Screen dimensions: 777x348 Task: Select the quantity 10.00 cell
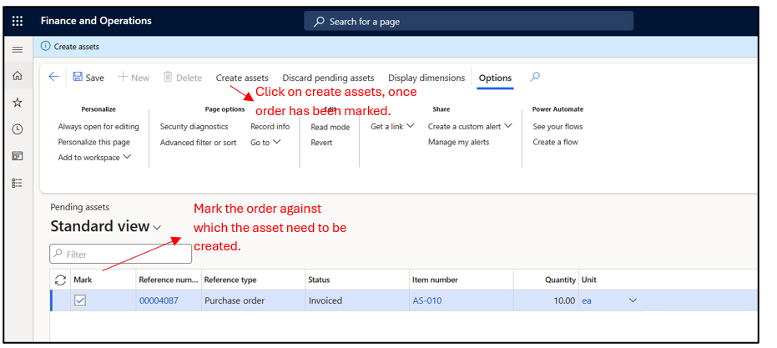tap(546, 300)
